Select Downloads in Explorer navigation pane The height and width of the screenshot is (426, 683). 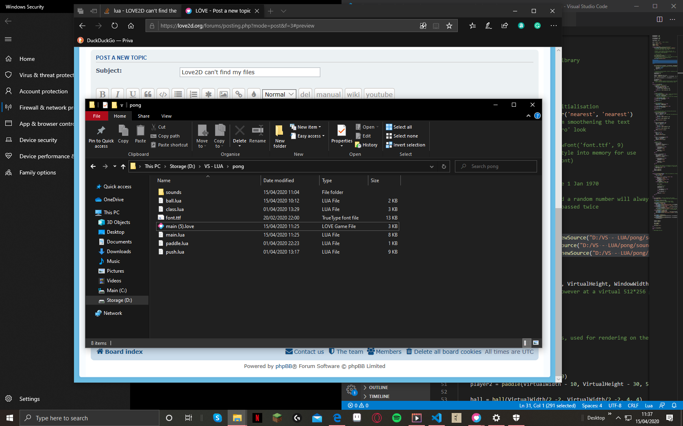[x=119, y=252]
